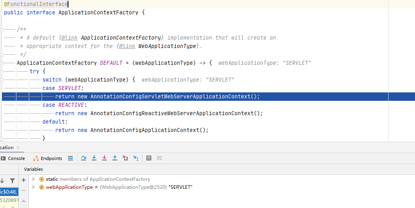The image size is (415, 208).
Task: Select the '5320891' stack frame row
Action: [x=9, y=200]
